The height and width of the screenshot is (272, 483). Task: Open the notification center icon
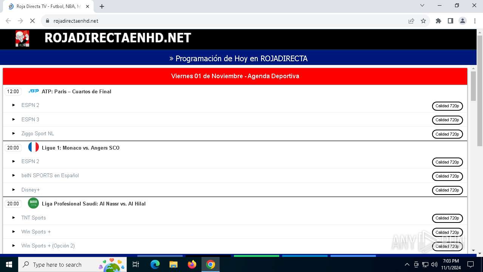[471, 264]
